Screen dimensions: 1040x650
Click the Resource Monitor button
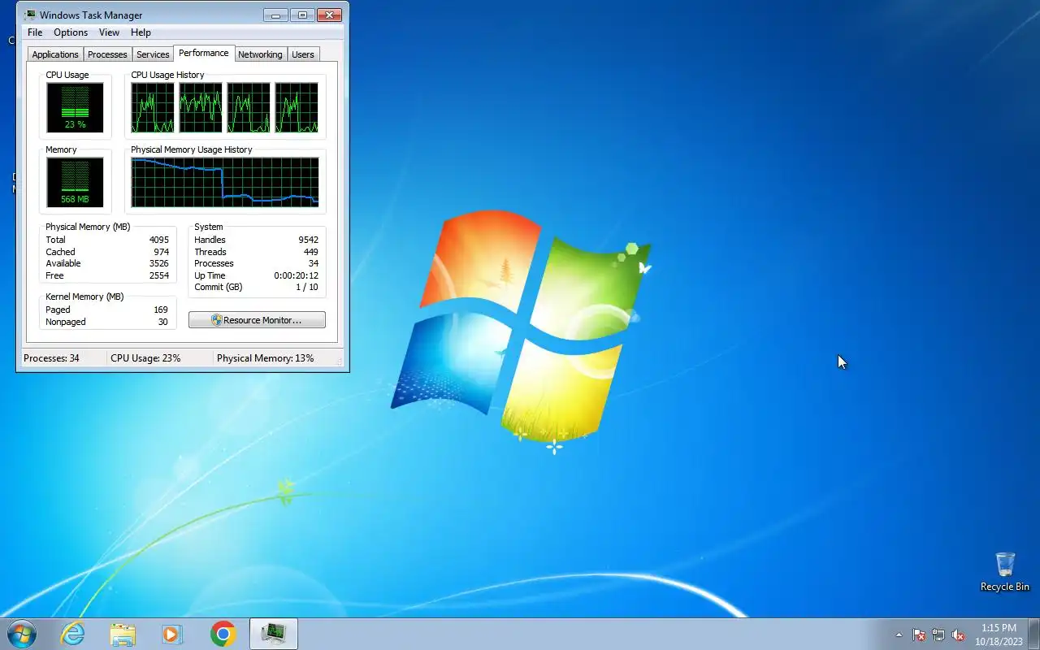(x=257, y=320)
